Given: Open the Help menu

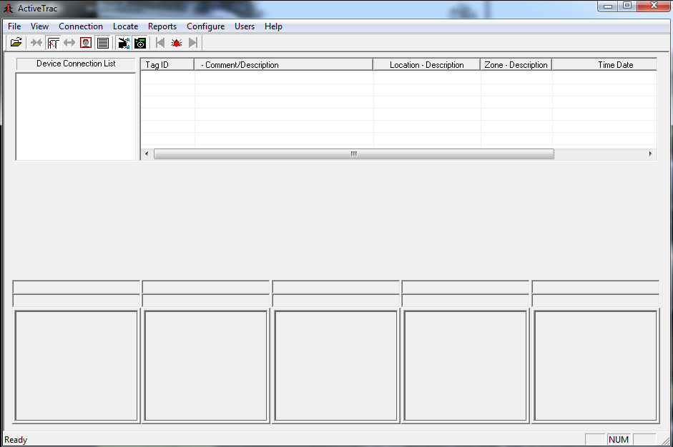Looking at the screenshot, I should tap(273, 26).
